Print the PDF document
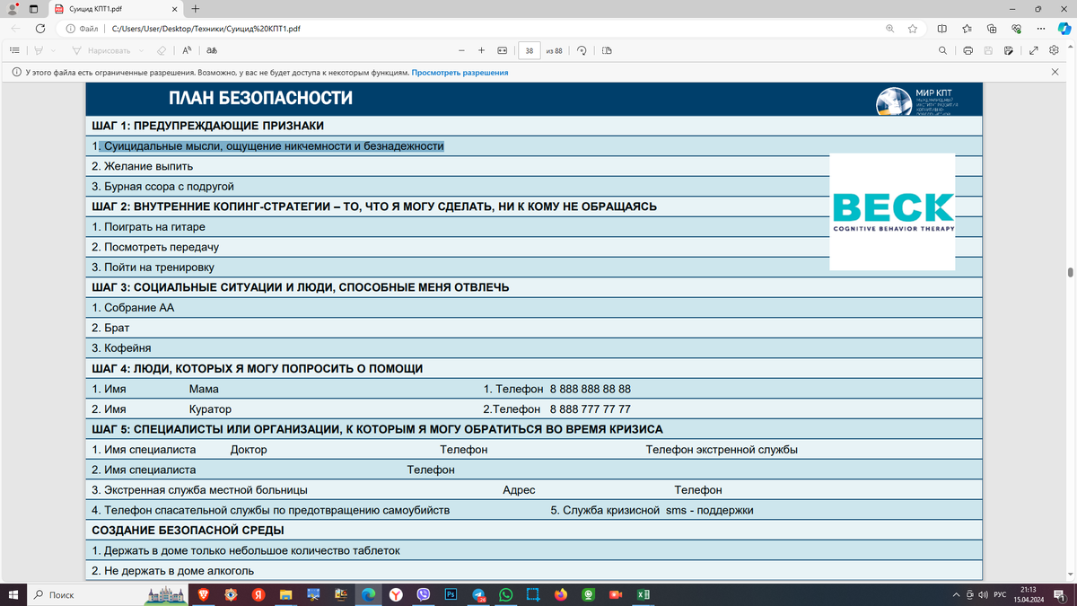The width and height of the screenshot is (1077, 606). (x=968, y=50)
